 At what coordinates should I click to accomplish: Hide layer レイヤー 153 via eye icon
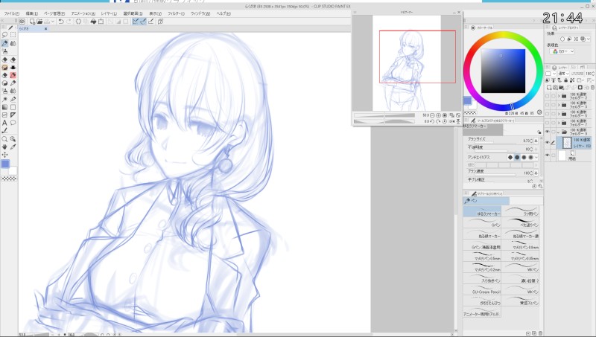tap(548, 143)
